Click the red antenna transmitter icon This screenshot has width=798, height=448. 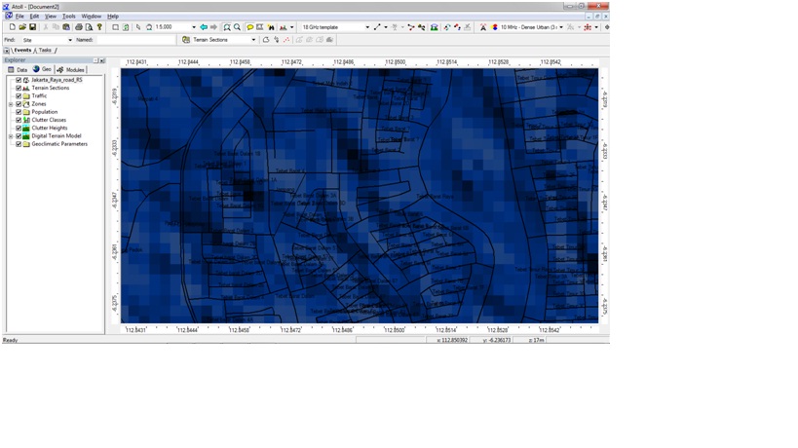(483, 27)
